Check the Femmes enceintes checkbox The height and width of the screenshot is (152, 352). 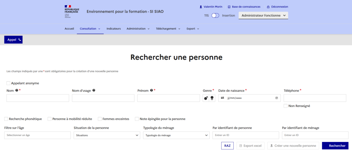click(100, 119)
